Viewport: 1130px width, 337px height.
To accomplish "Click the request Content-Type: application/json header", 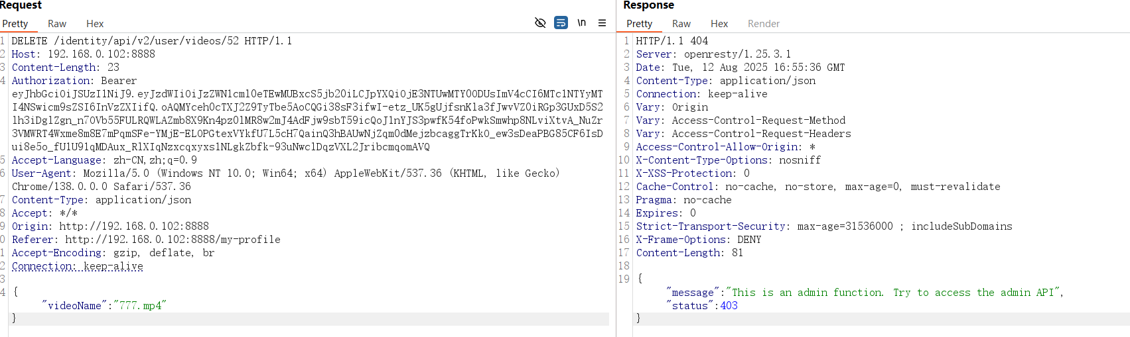I will (x=102, y=200).
